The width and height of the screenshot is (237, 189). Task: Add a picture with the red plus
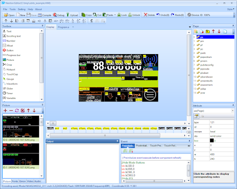coord(5,110)
